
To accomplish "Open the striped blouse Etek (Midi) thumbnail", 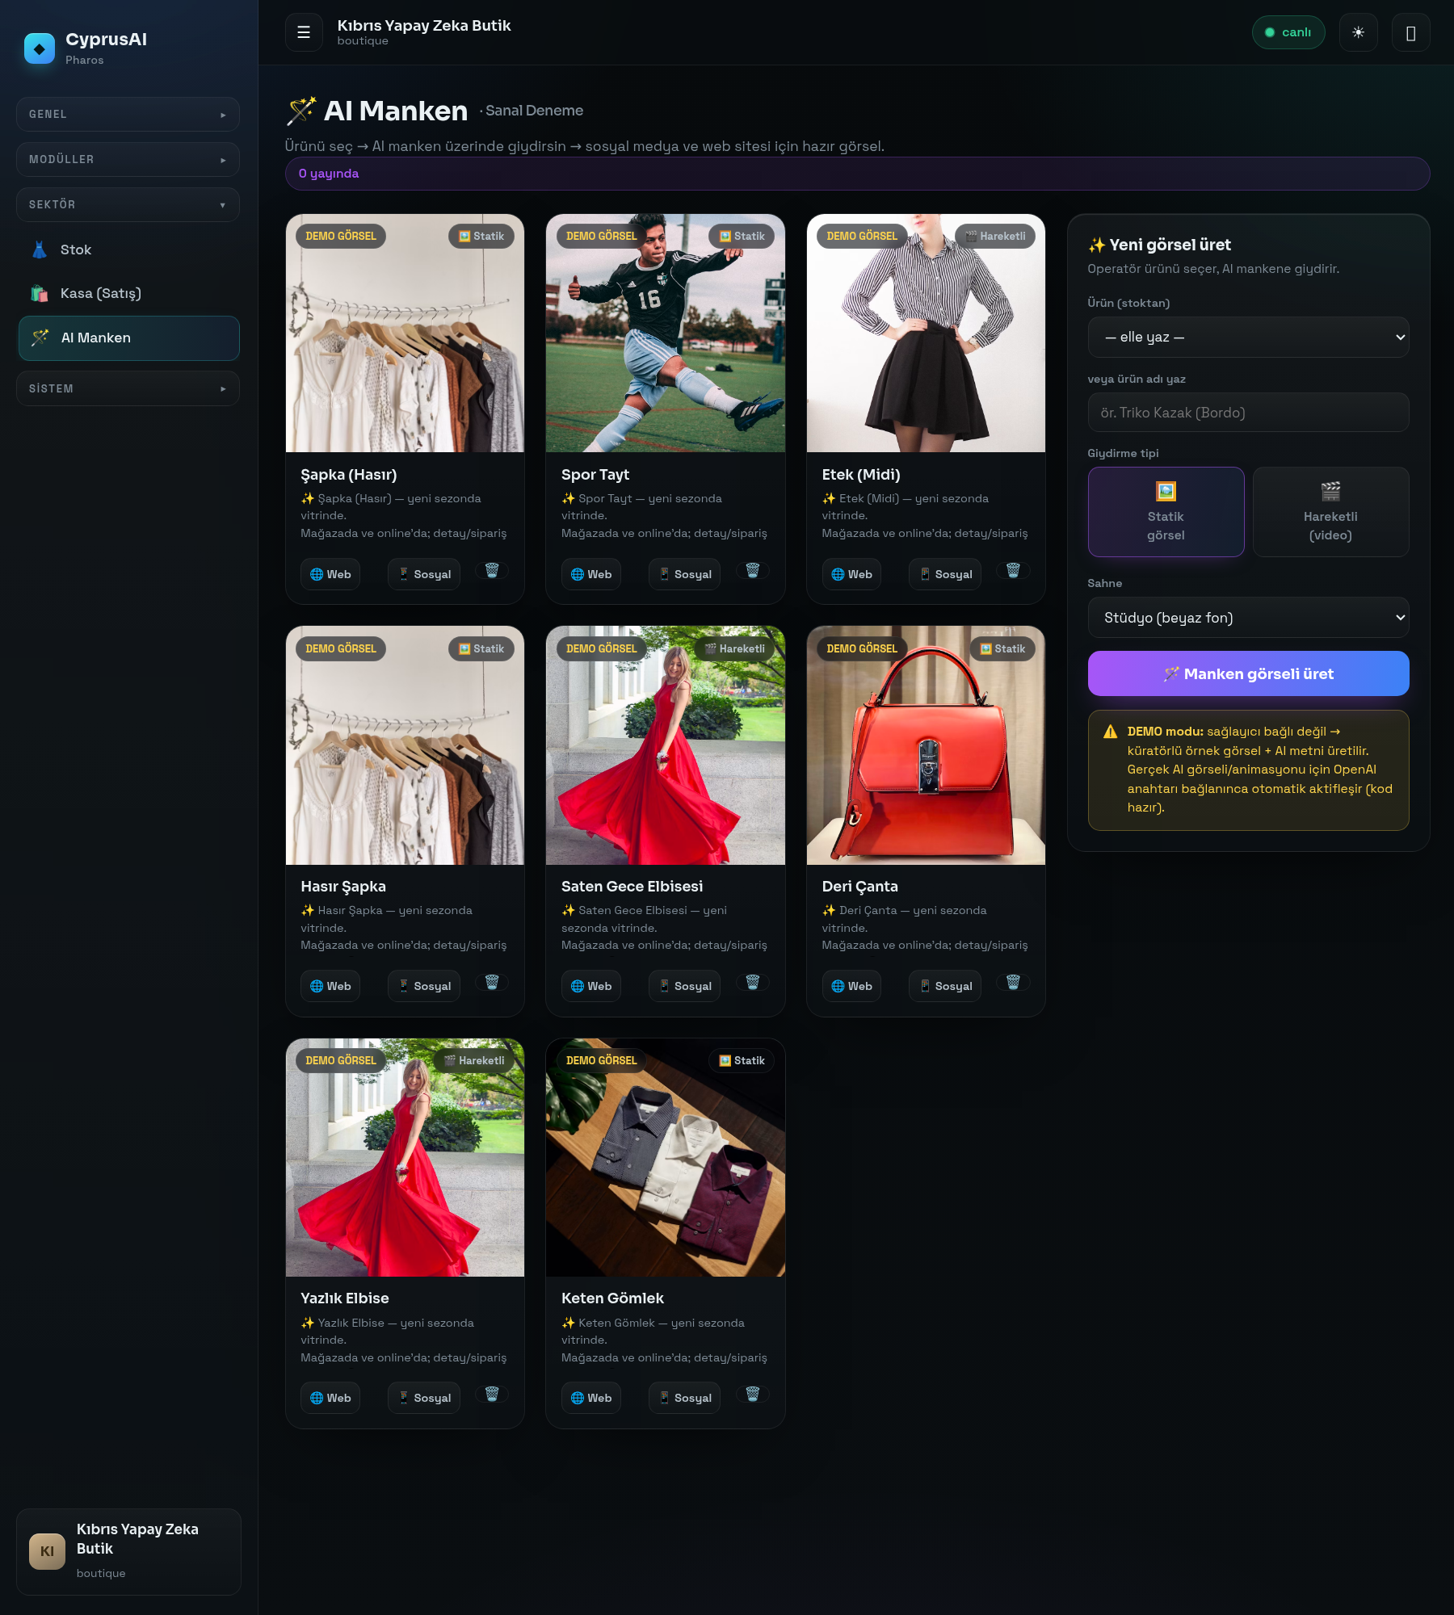I will click(926, 333).
